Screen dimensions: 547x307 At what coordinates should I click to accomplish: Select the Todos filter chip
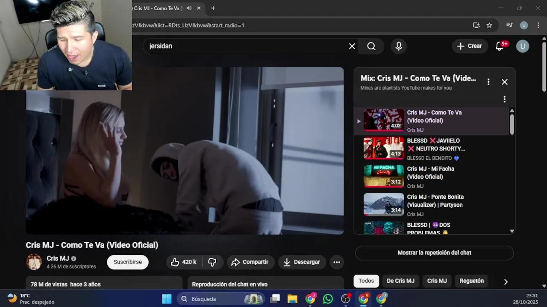(366, 281)
